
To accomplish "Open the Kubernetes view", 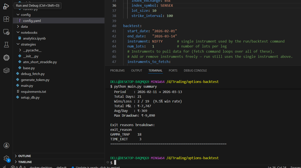I will pos(6,58).
